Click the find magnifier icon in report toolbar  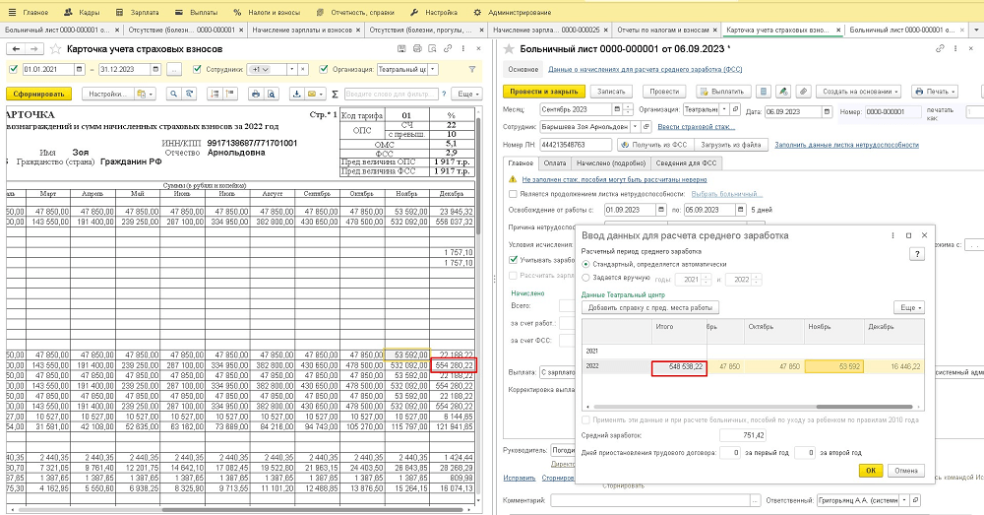[x=173, y=94]
